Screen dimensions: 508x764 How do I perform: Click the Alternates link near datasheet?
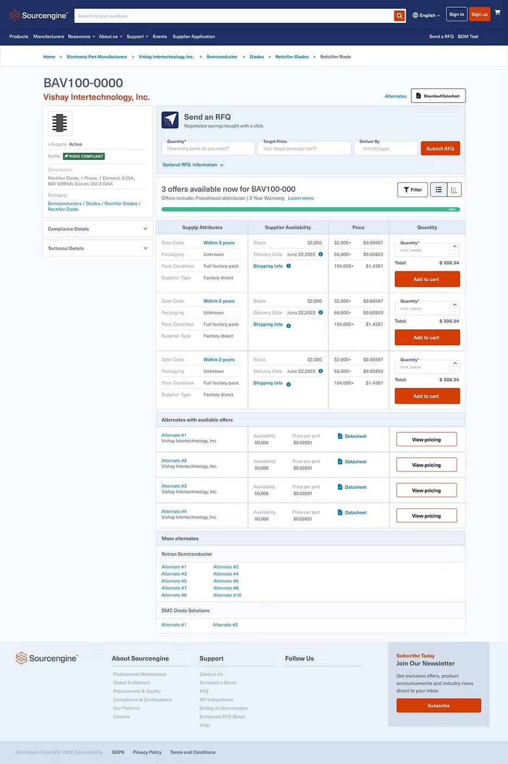395,96
